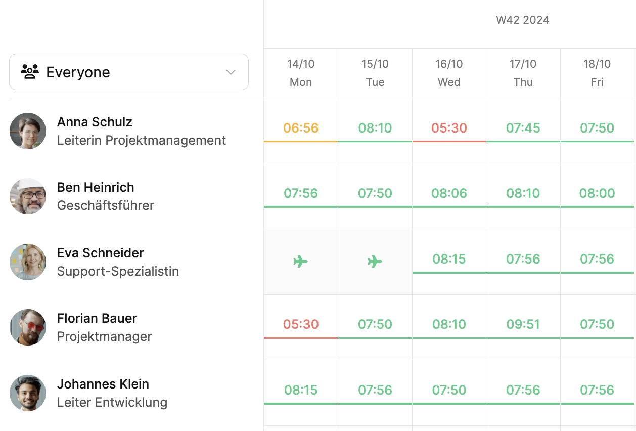The width and height of the screenshot is (636, 431).
Task: Open Anna Schulz's orange 06:56 Monday entry
Action: [x=301, y=128]
